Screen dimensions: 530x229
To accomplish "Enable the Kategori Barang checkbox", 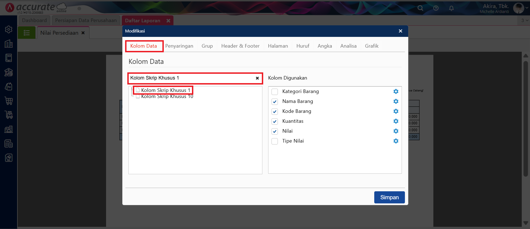I will point(275,92).
